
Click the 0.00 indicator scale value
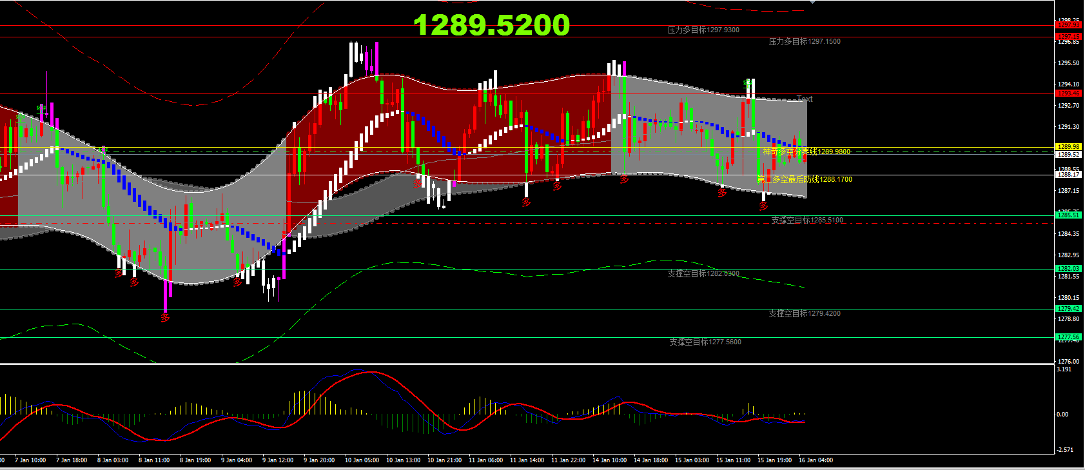pyautogui.click(x=1062, y=415)
